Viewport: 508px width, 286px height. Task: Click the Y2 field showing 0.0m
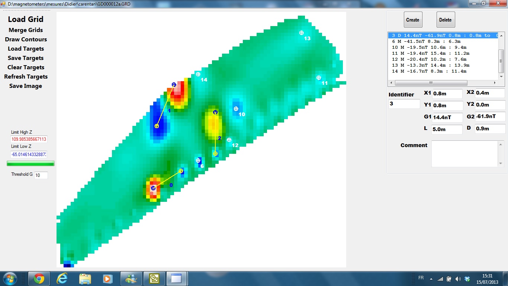[x=490, y=105]
